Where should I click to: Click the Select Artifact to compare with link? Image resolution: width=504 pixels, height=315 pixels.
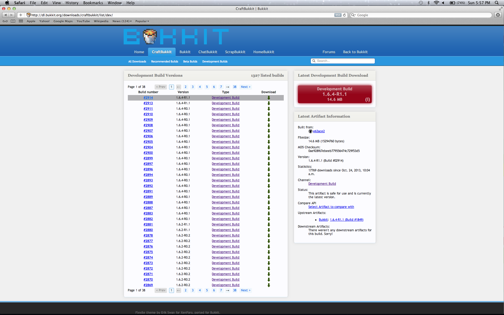tap(330, 207)
